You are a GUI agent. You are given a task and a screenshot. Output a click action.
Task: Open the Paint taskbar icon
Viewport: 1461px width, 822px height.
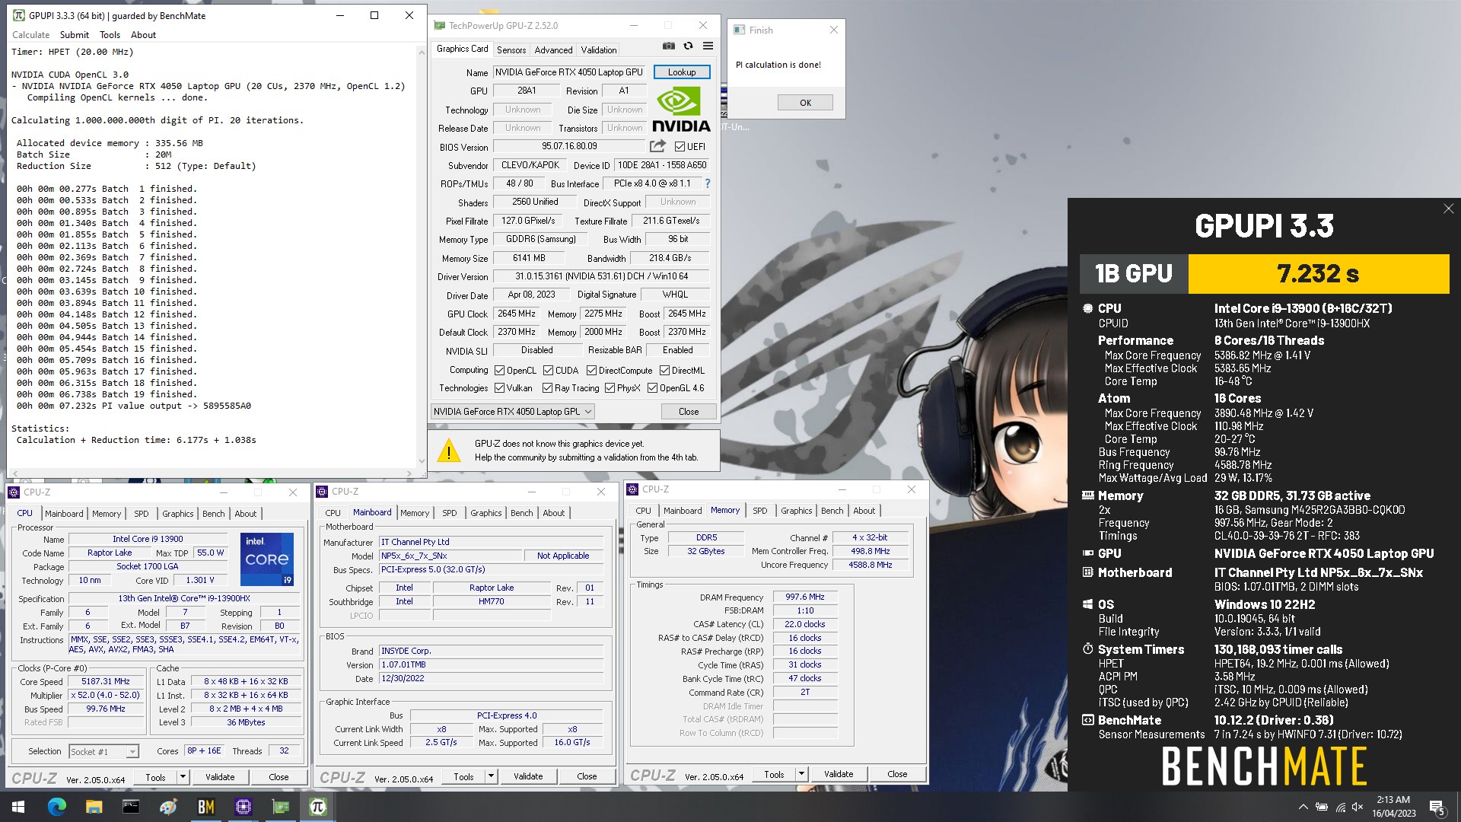[x=168, y=807]
